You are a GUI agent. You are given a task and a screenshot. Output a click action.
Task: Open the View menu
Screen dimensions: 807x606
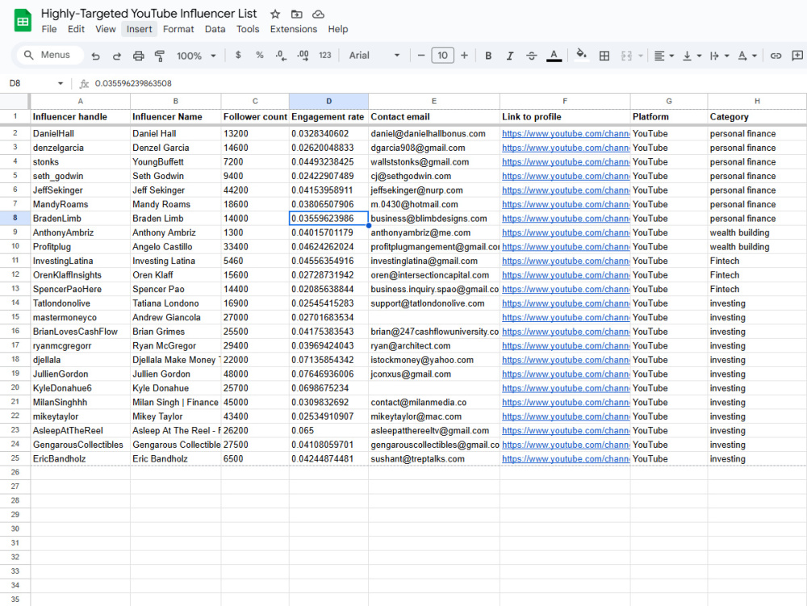pos(106,29)
